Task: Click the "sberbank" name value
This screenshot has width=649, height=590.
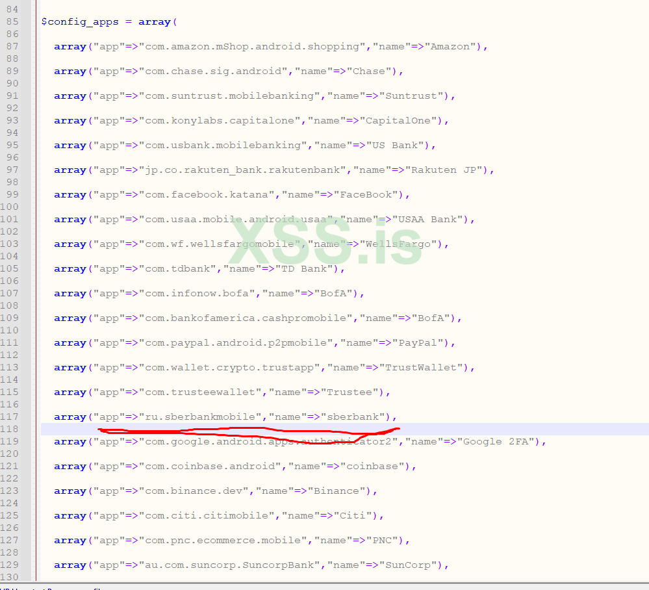Action: [x=353, y=417]
